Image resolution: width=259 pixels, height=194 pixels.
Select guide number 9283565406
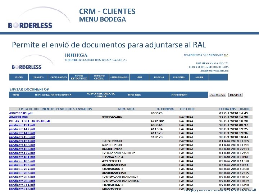(x=112, y=117)
